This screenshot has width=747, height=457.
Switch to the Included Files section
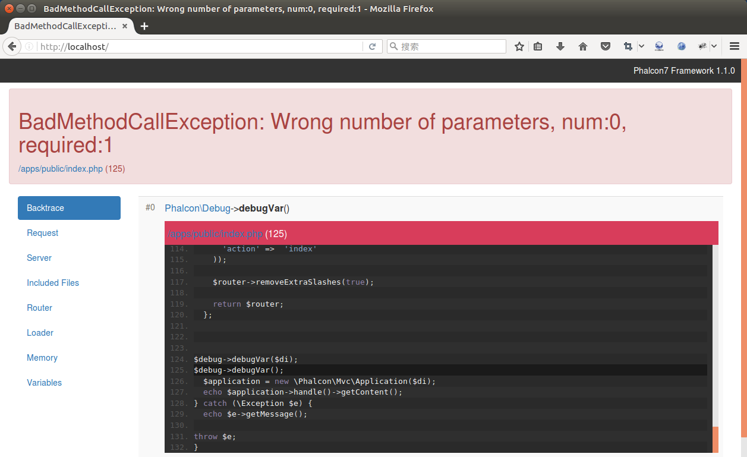[x=53, y=283]
